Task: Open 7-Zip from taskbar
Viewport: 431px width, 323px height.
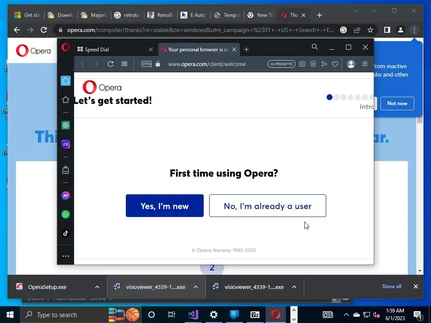Action: 255,315
